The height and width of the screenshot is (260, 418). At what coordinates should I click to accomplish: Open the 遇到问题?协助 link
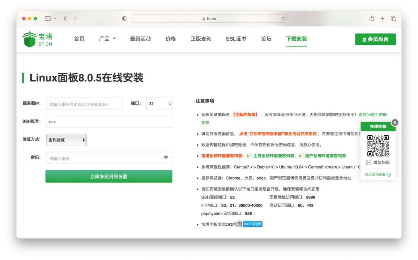(373, 114)
